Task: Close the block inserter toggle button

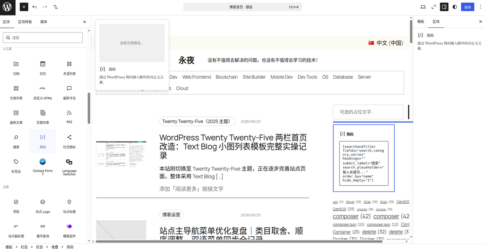Action: tap(24, 7)
